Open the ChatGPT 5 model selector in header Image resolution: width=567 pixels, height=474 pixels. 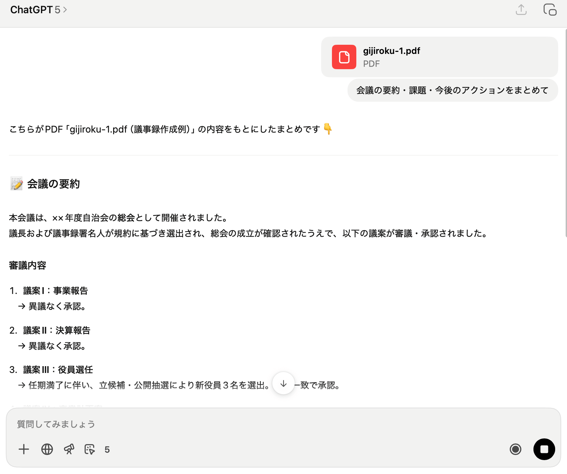39,10
